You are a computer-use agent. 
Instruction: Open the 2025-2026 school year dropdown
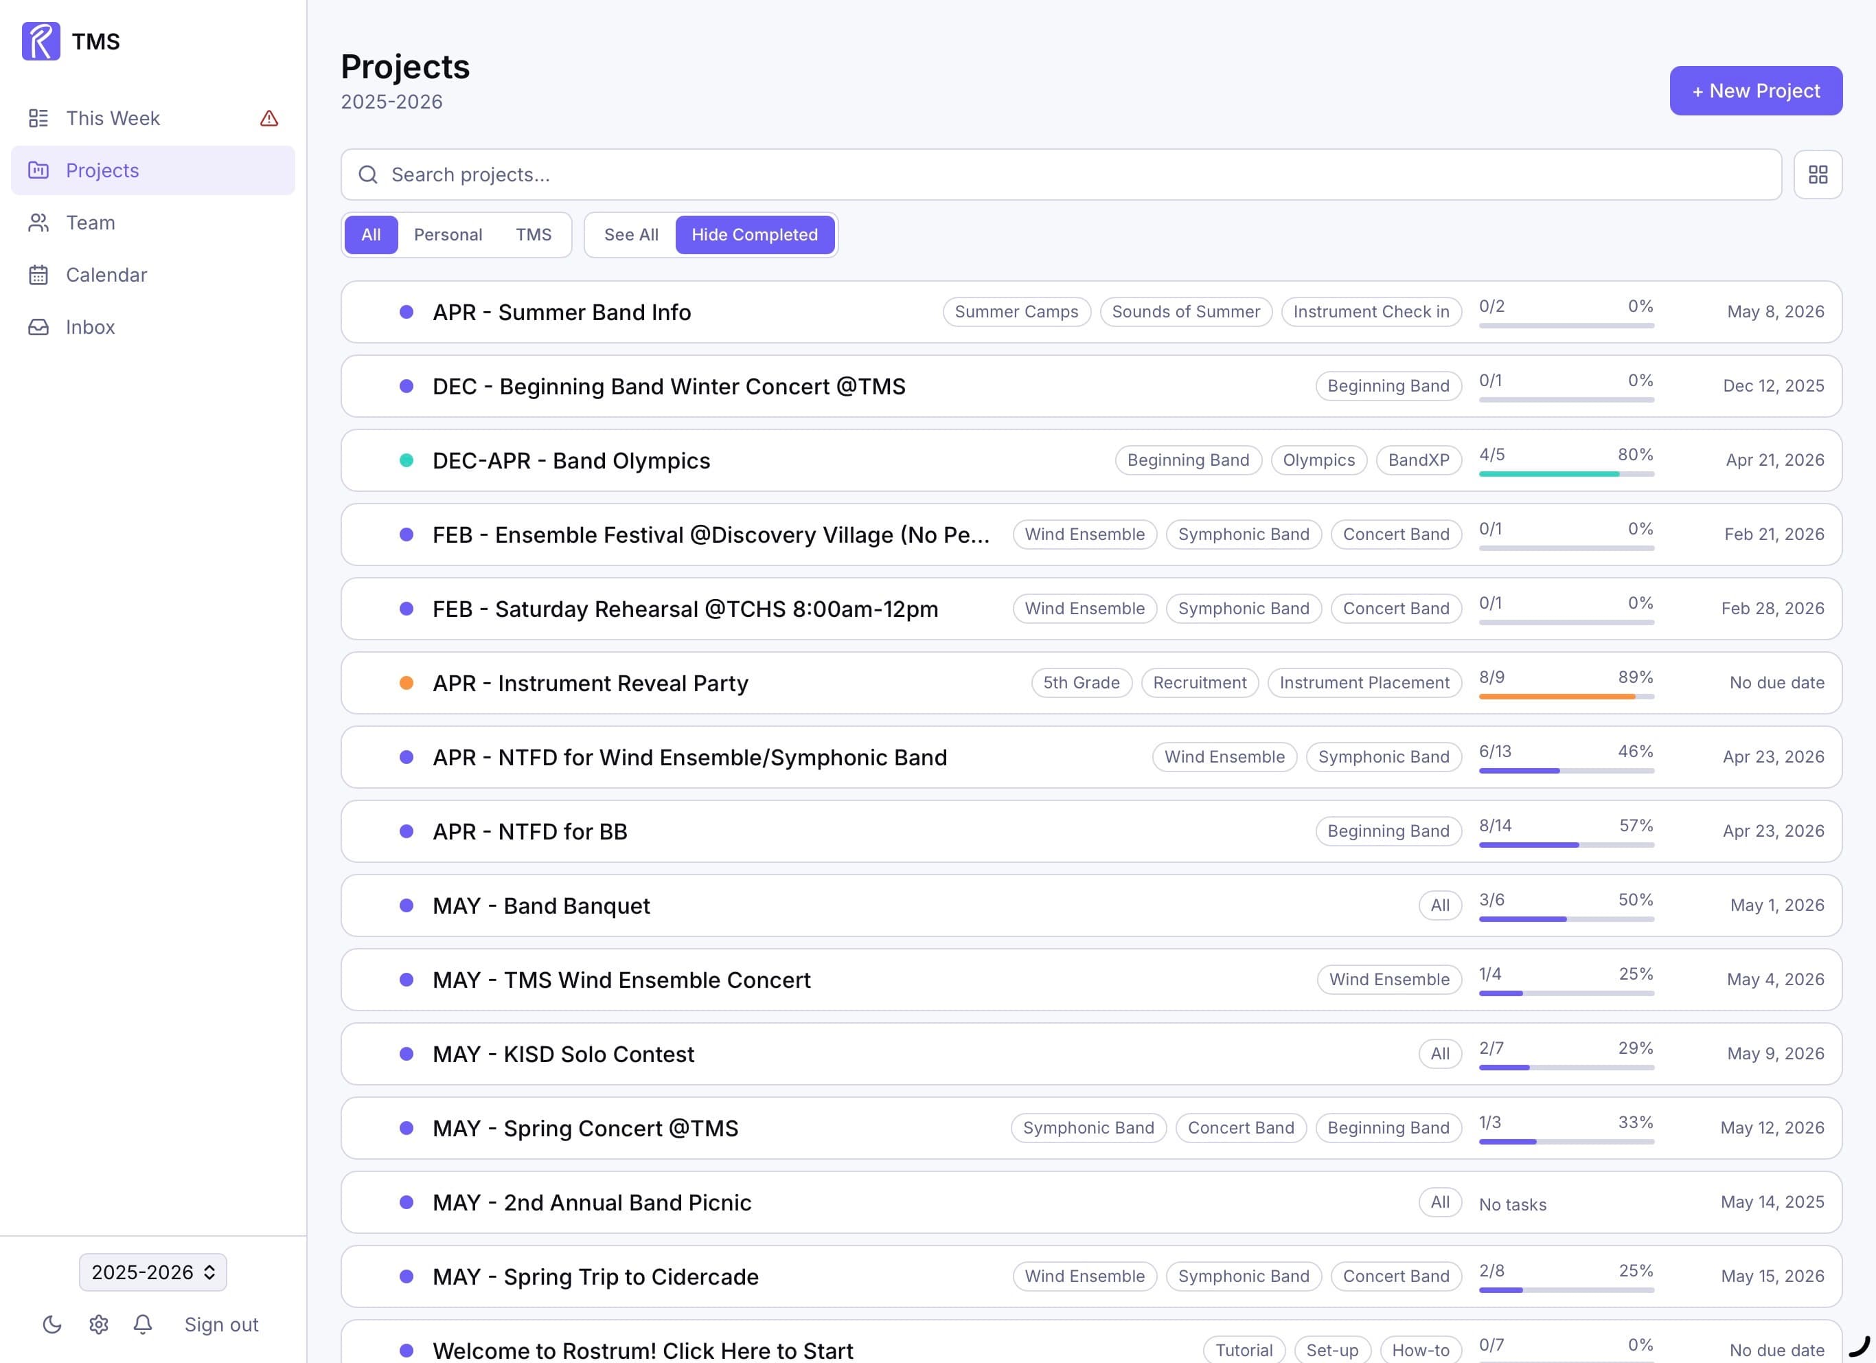[x=153, y=1272]
